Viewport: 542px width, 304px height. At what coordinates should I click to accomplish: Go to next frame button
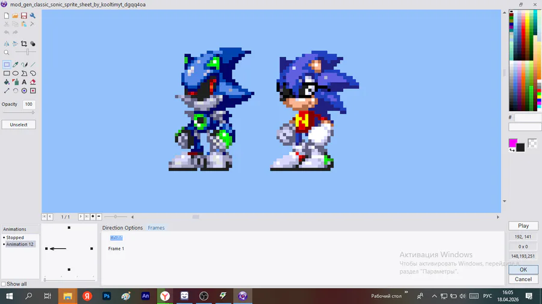81,216
